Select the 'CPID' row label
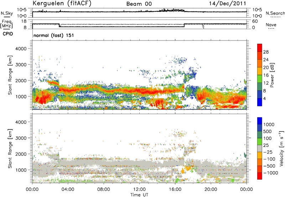Viewport: 285px width, 197px height. 8,34
